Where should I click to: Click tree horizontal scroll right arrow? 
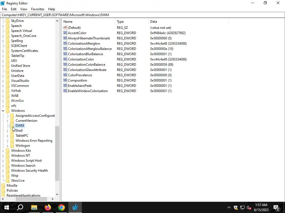click(x=53, y=199)
